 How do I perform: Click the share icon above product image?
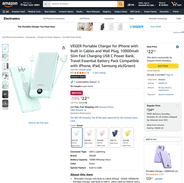(x=64, y=48)
